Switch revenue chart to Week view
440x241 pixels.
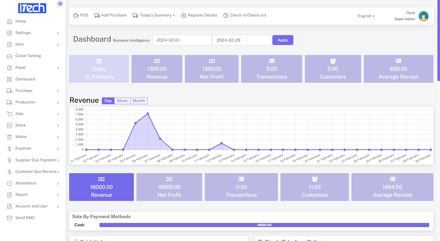(122, 101)
